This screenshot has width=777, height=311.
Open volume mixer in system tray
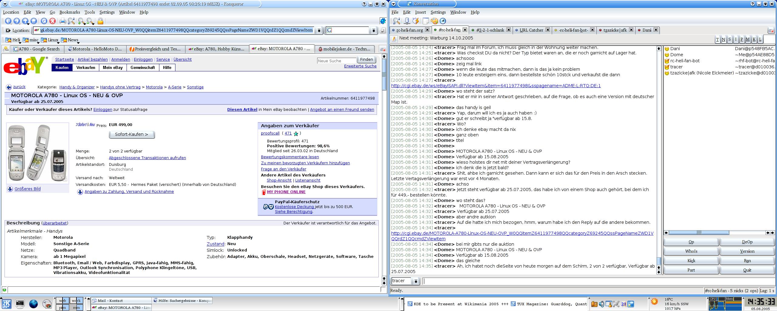pos(602,304)
